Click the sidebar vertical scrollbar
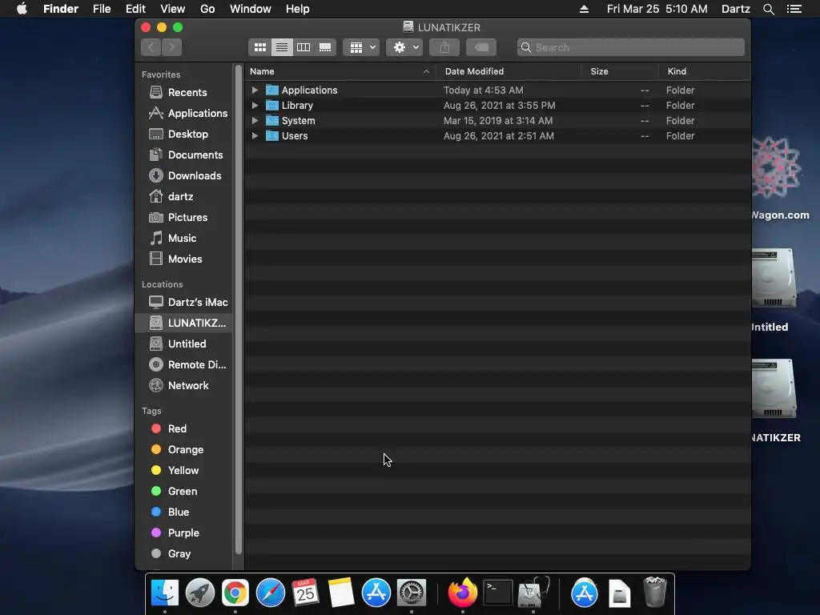Screen dimensions: 820x615 pyautogui.click(x=239, y=308)
